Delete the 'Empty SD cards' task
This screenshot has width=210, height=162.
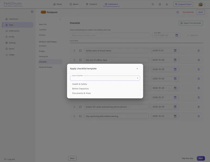coord(199,107)
